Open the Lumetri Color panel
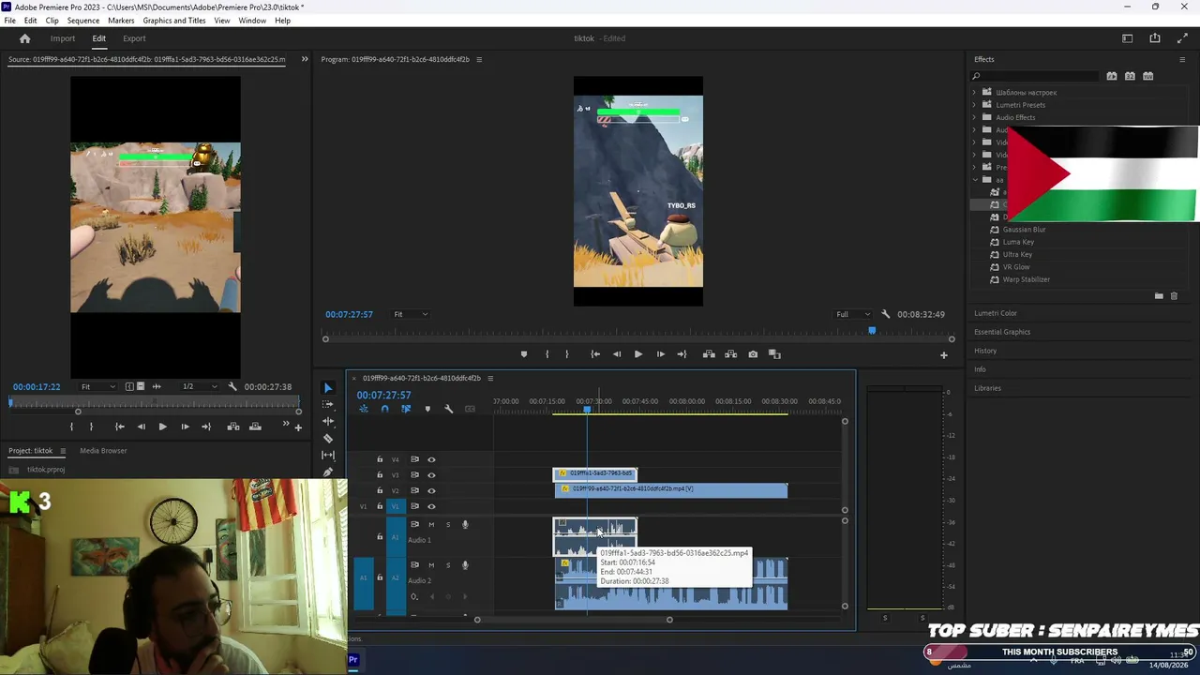 click(x=996, y=313)
